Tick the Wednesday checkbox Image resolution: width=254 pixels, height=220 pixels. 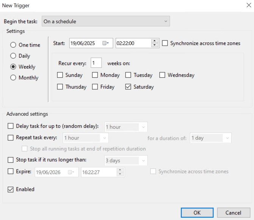(162, 75)
